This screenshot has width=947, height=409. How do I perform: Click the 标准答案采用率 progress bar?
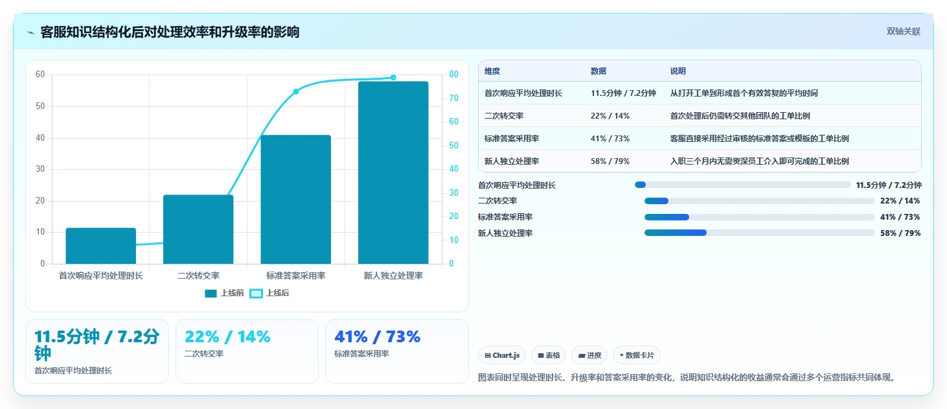[x=760, y=217]
